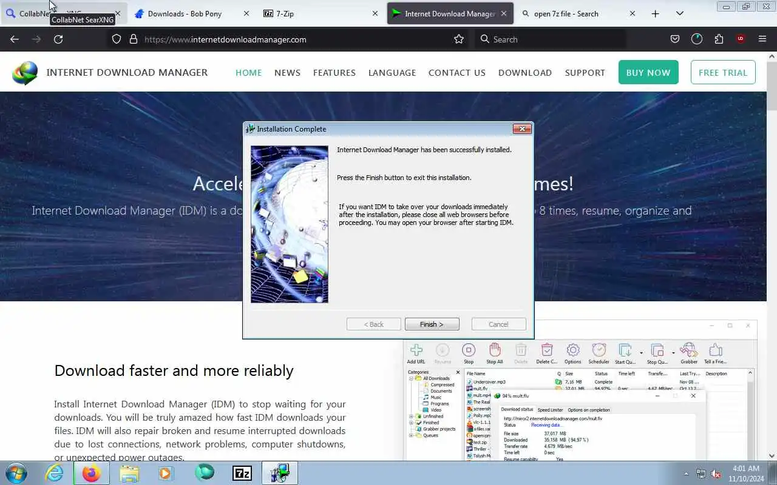Click the circular icon beside Pocket
Image resolution: width=777 pixels, height=485 pixels.
click(697, 39)
